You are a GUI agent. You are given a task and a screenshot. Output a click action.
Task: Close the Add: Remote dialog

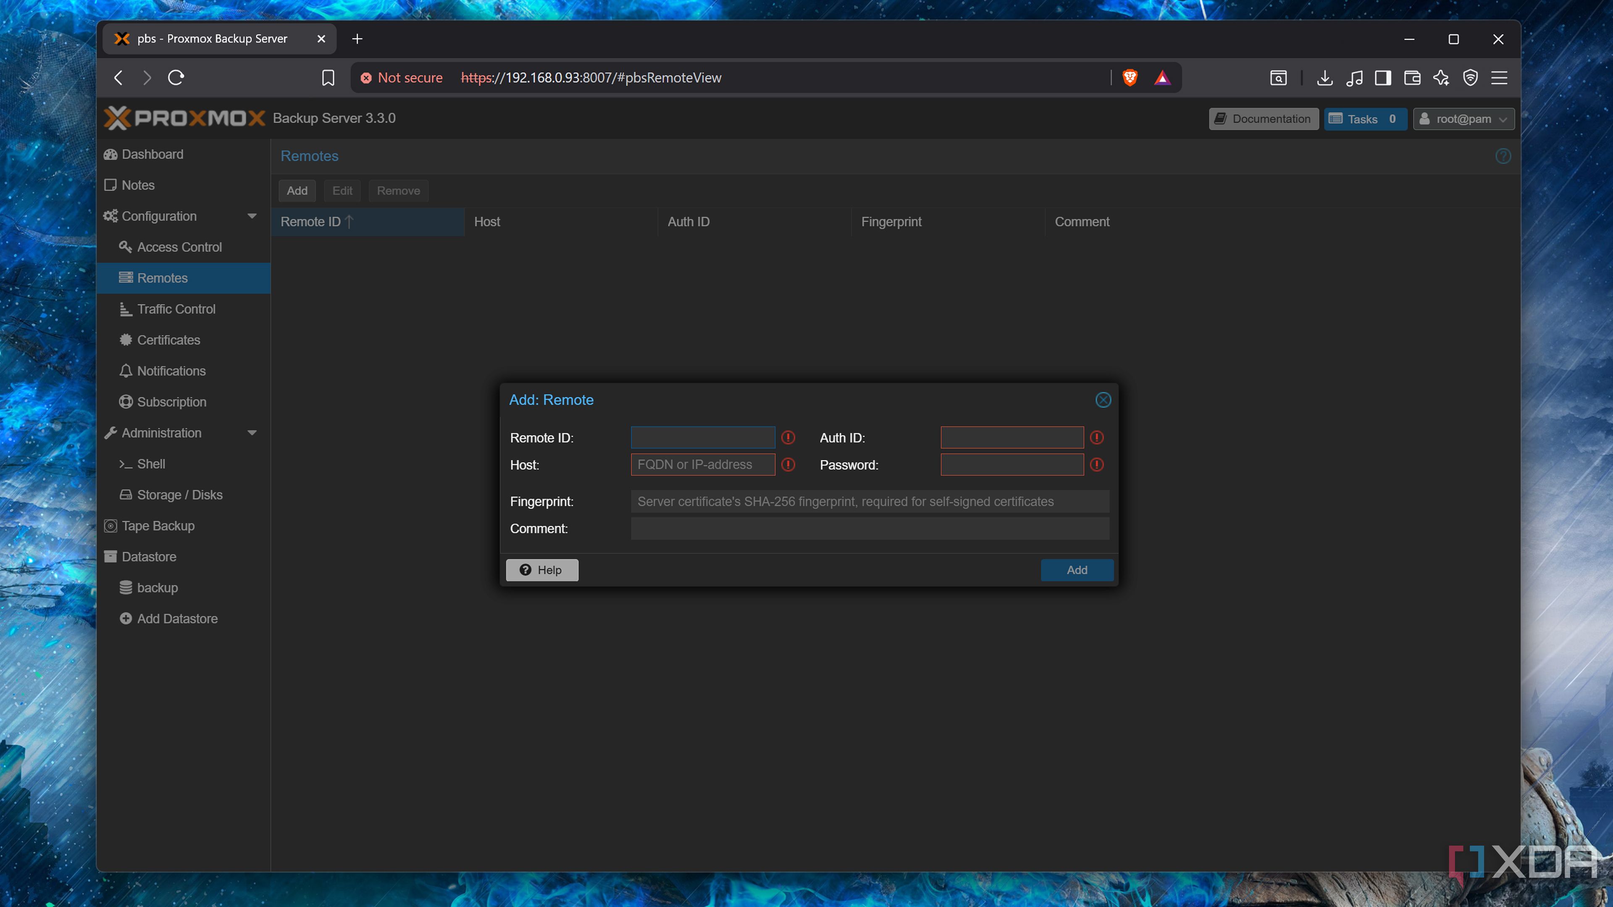[x=1103, y=400]
